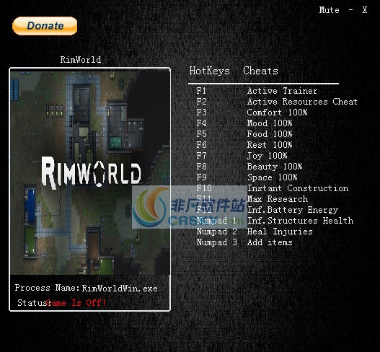Click the F6 hotkey label
This screenshot has height=352, width=380.
coord(201,145)
